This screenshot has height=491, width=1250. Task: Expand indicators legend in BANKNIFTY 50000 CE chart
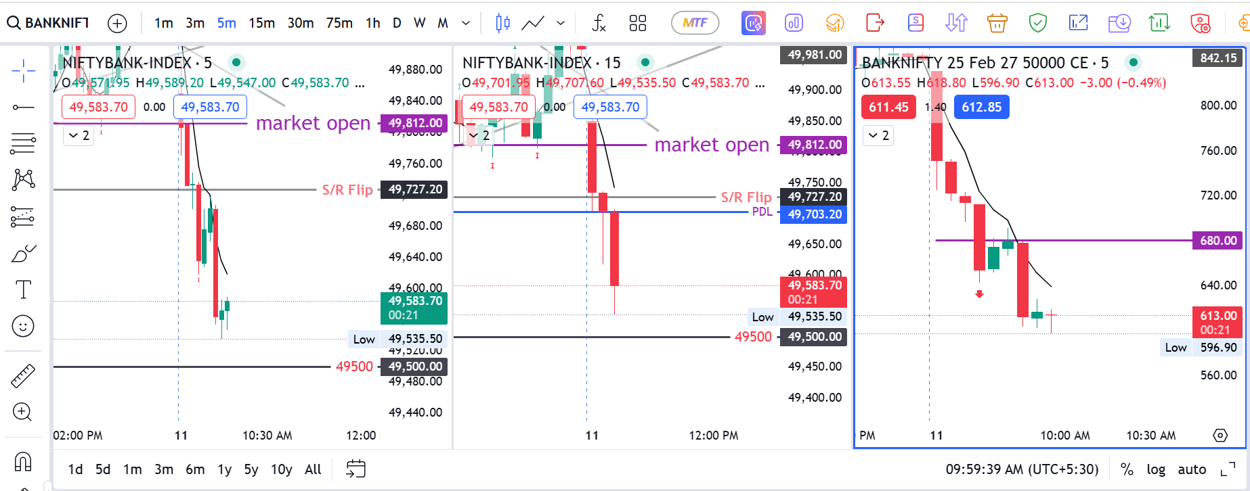point(879,135)
